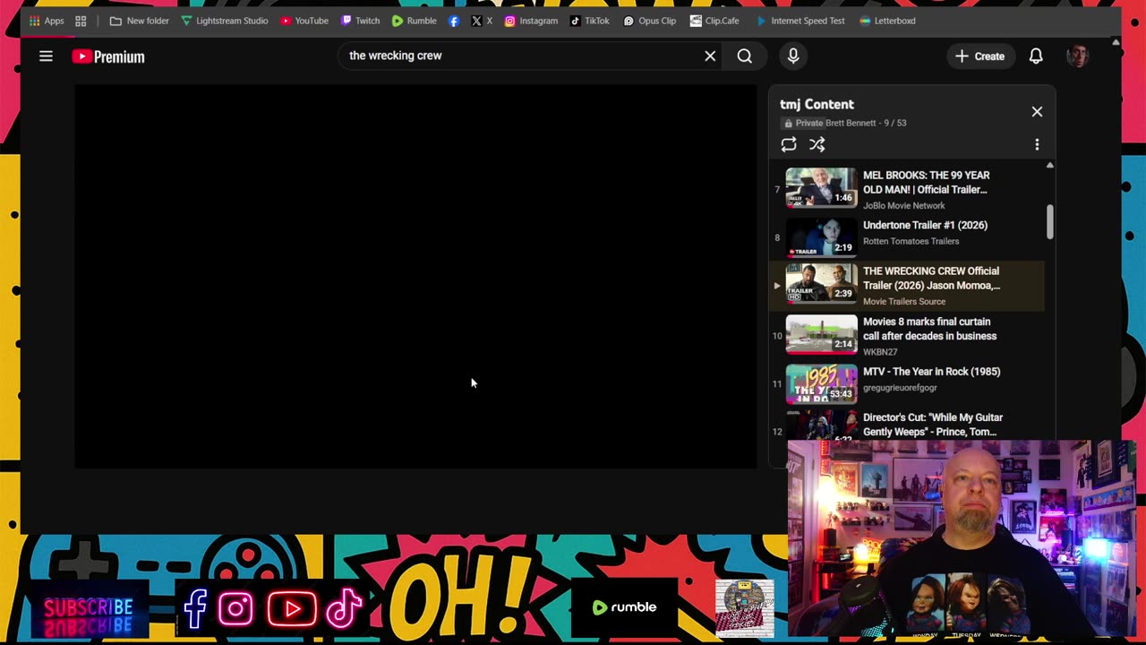Select 'Undertone Trailer #1 (2026)' title

click(x=925, y=226)
